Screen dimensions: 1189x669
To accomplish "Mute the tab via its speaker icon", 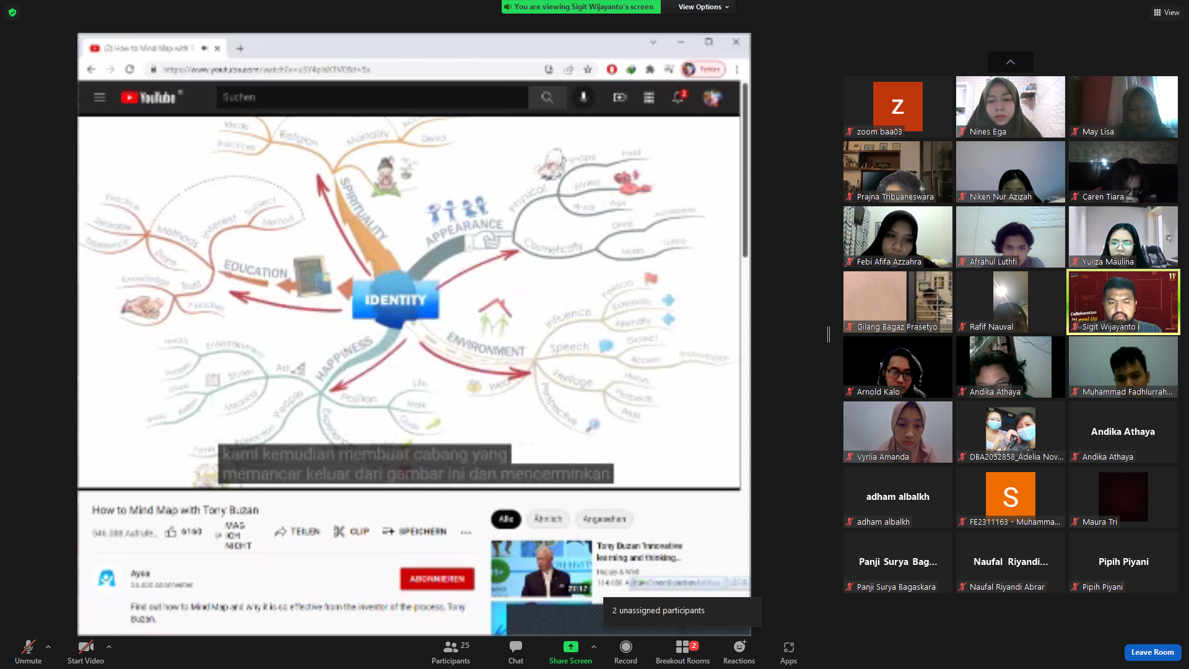I will coord(204,48).
